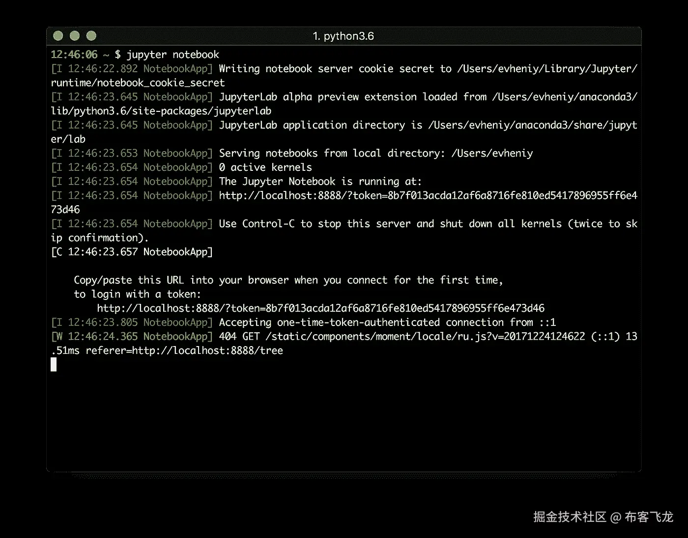Click the 'jupyter notebook' command text

coord(173,54)
